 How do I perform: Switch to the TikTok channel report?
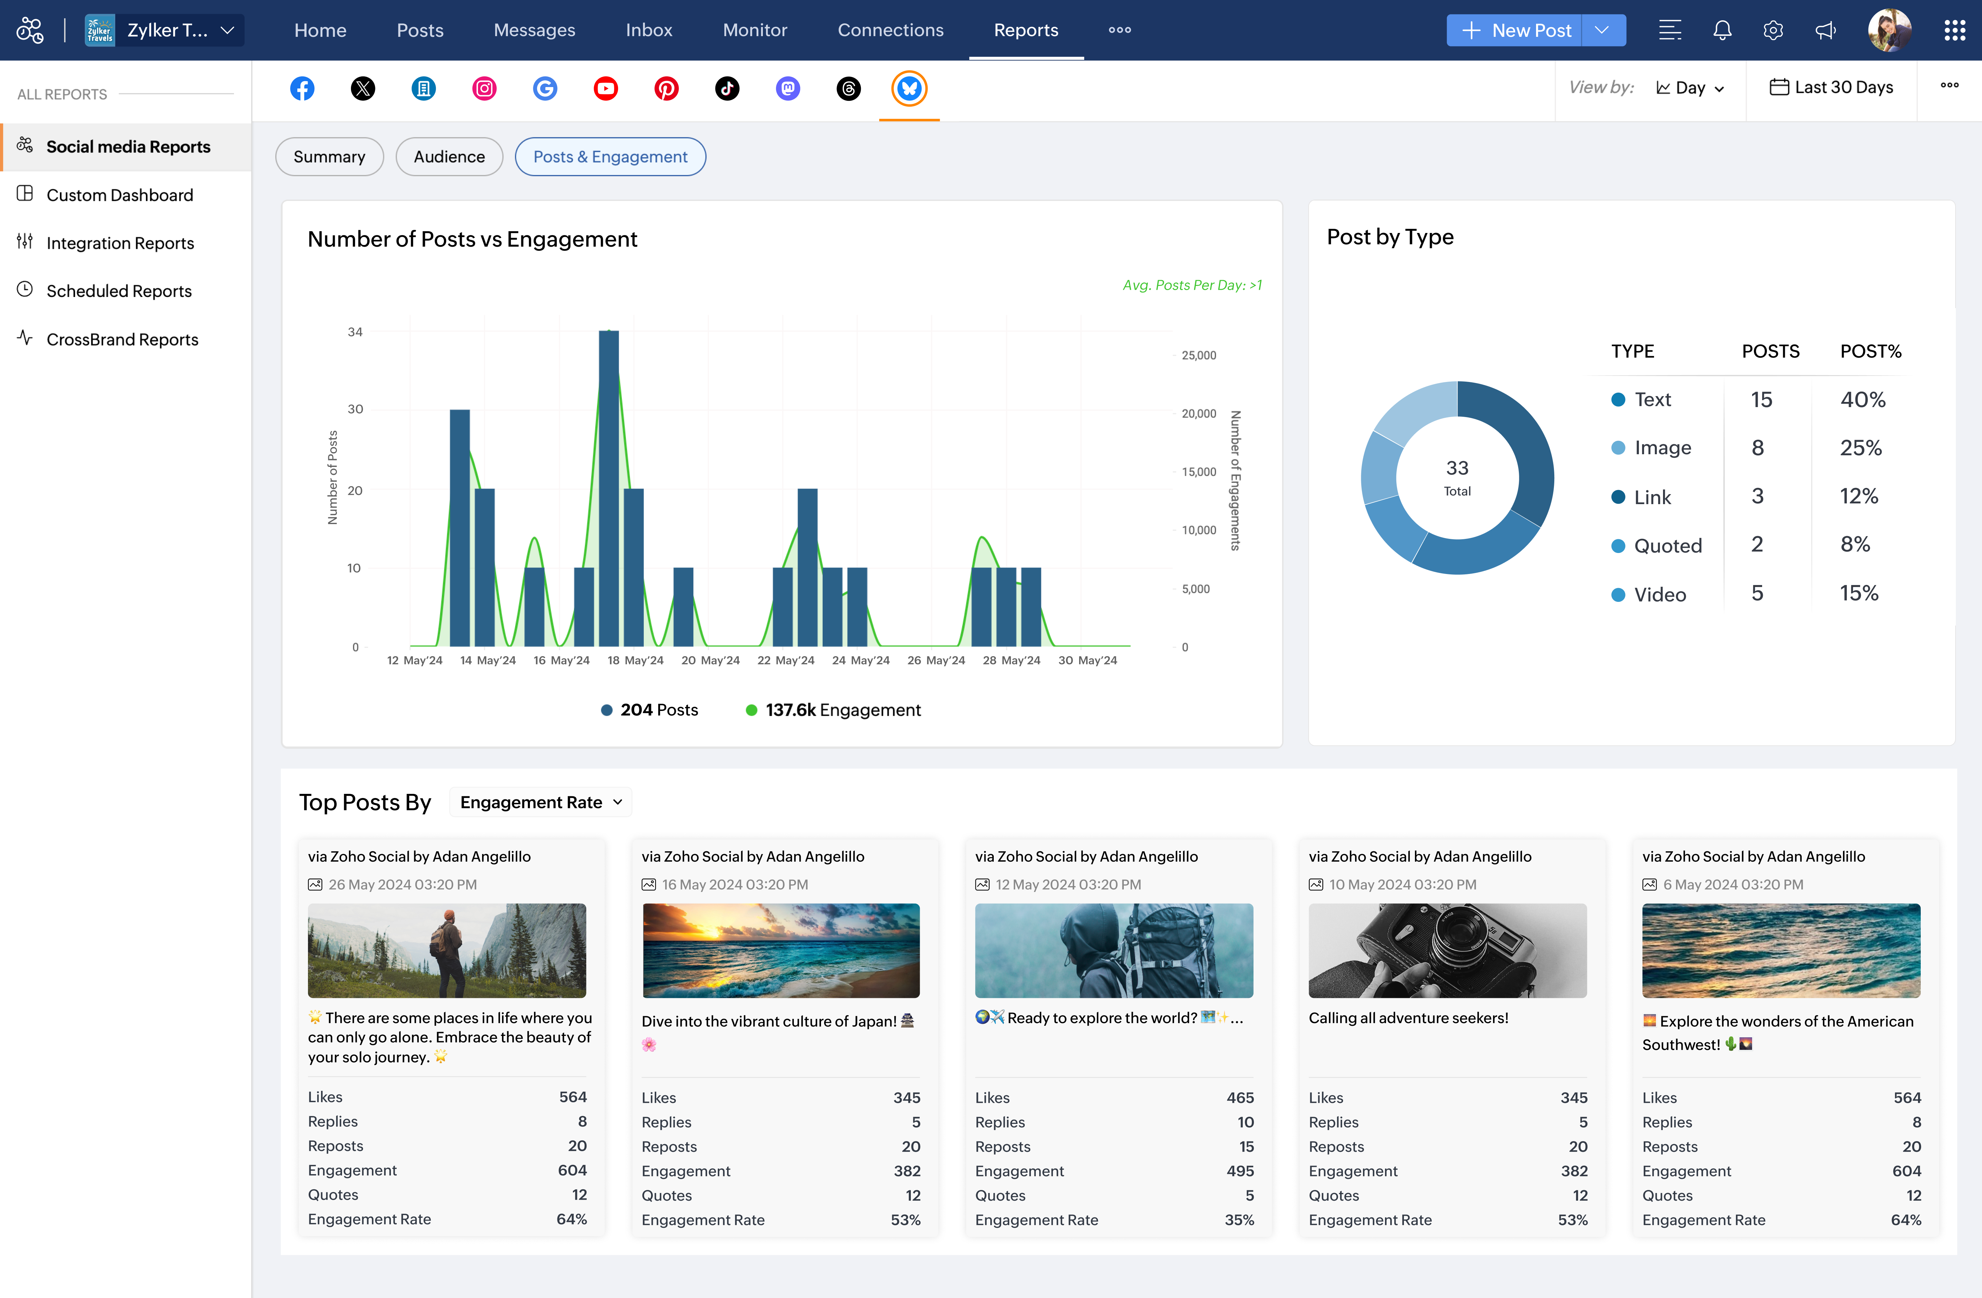click(727, 88)
